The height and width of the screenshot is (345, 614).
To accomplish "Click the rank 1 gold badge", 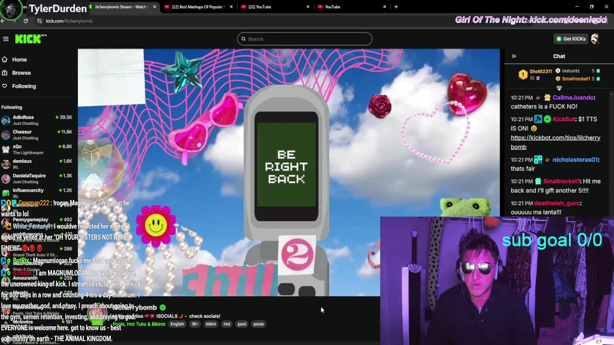I will (x=523, y=75).
